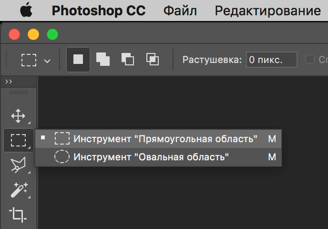The height and width of the screenshot is (229, 328).
Task: Close the window with red button
Action: [14, 34]
